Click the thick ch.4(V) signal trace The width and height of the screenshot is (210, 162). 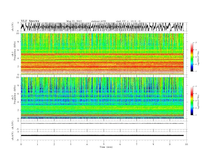pyautogui.click(x=102, y=136)
